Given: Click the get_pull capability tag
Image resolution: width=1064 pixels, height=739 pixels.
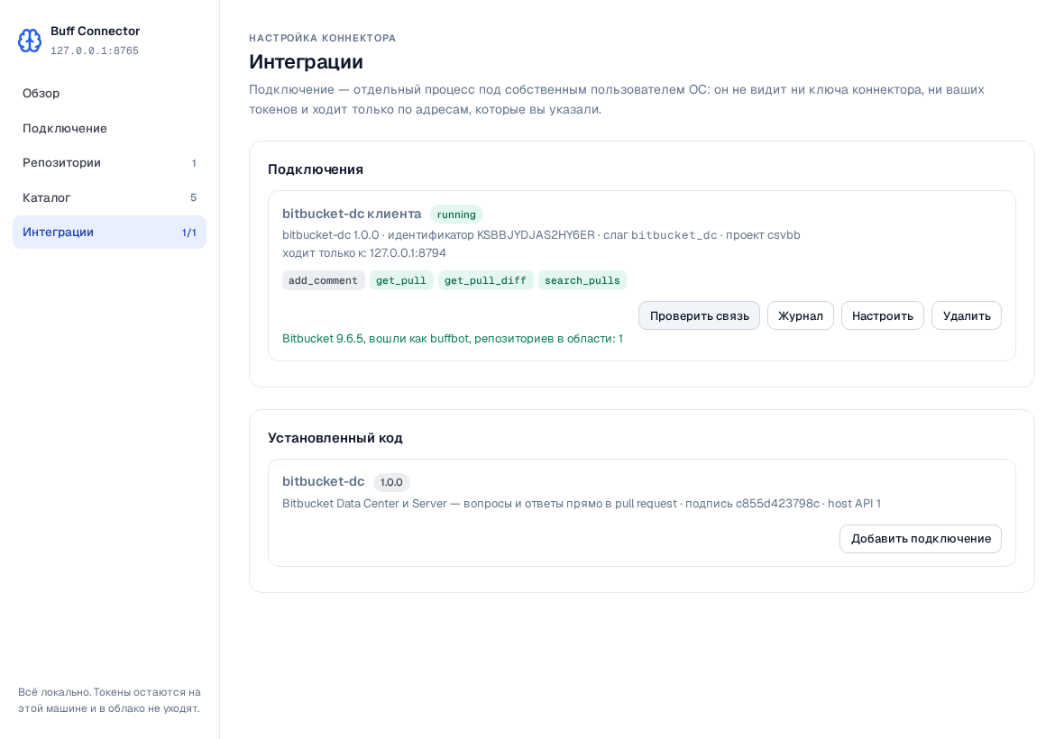Looking at the screenshot, I should pos(401,280).
